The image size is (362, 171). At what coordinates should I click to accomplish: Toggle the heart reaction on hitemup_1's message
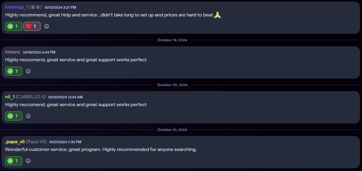coord(32,26)
